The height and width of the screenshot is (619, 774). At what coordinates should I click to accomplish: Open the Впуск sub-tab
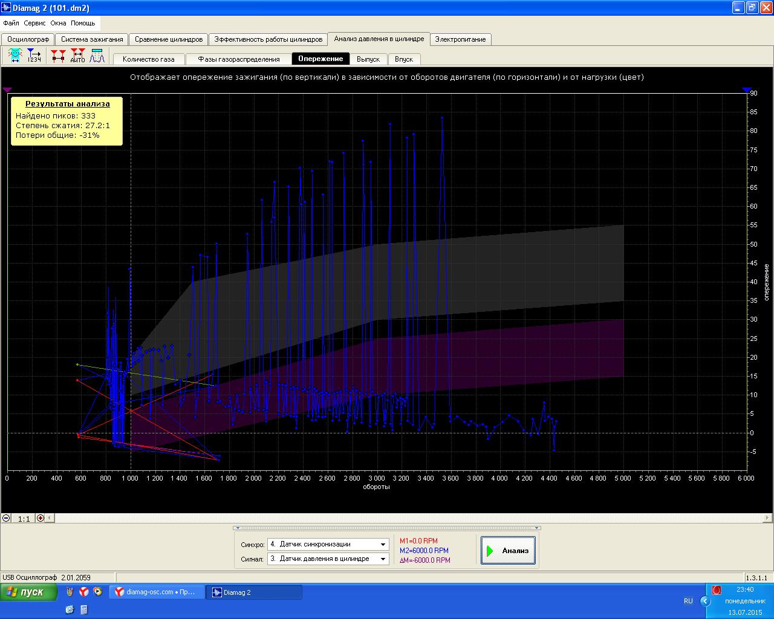pos(404,59)
